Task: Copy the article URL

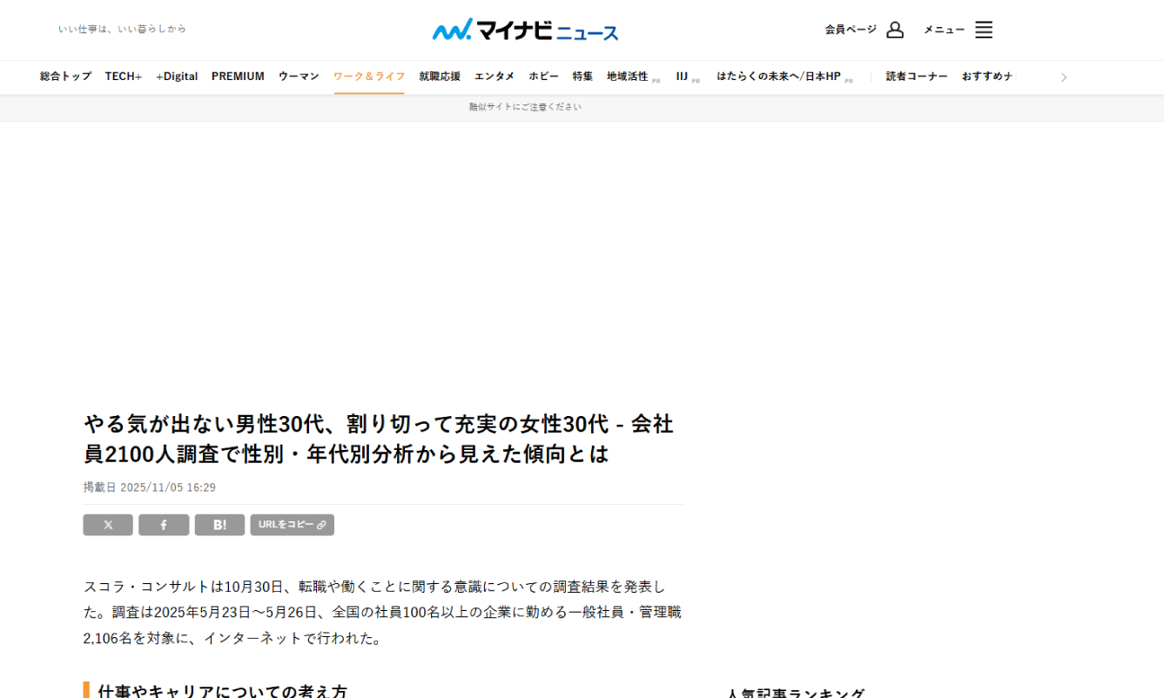Action: coord(292,525)
